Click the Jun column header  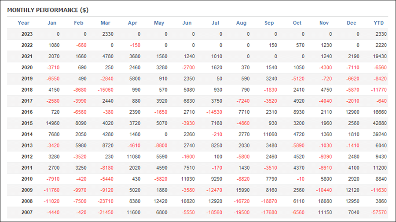(x=187, y=23)
